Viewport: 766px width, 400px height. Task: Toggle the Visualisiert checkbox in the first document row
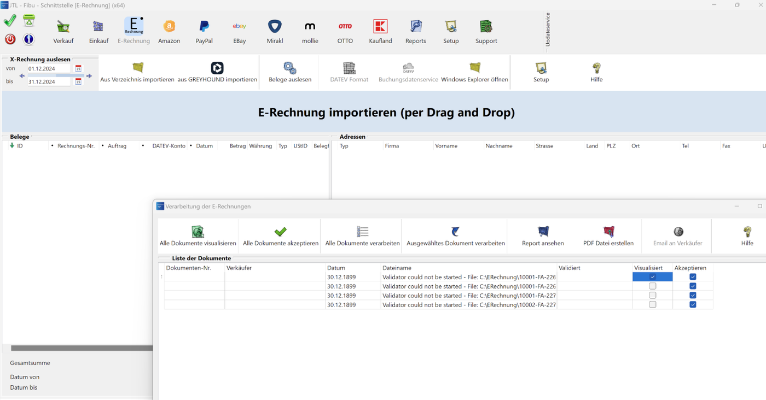point(652,277)
